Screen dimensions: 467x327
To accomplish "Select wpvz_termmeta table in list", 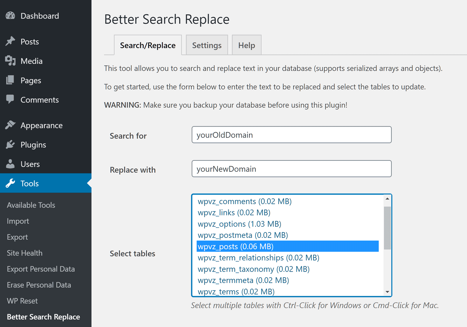I will tap(287, 280).
